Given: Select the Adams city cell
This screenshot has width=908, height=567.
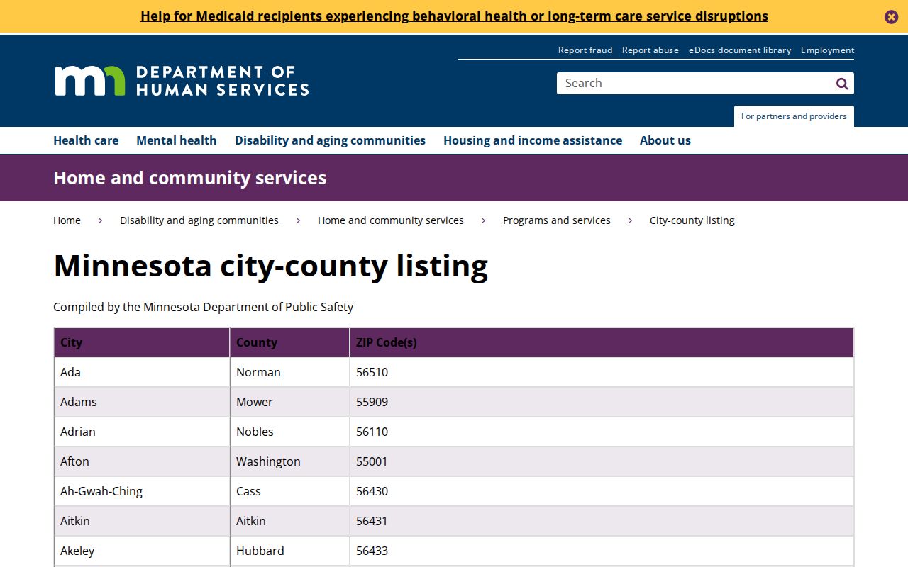Looking at the screenshot, I should click(x=142, y=402).
